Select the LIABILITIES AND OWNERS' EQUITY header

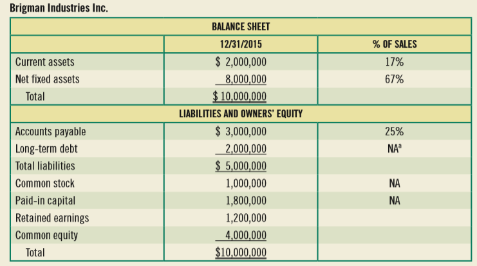[240, 115]
